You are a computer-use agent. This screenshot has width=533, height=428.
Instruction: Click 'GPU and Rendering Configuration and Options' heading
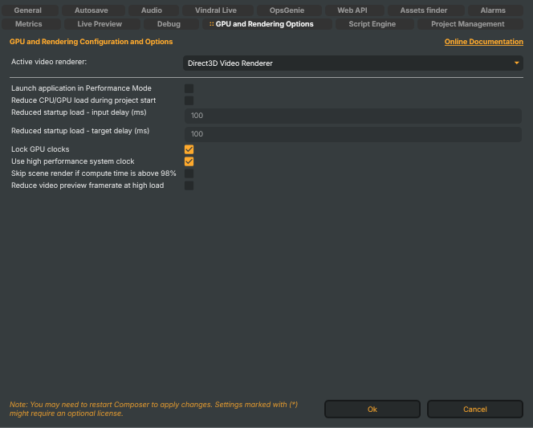point(91,42)
